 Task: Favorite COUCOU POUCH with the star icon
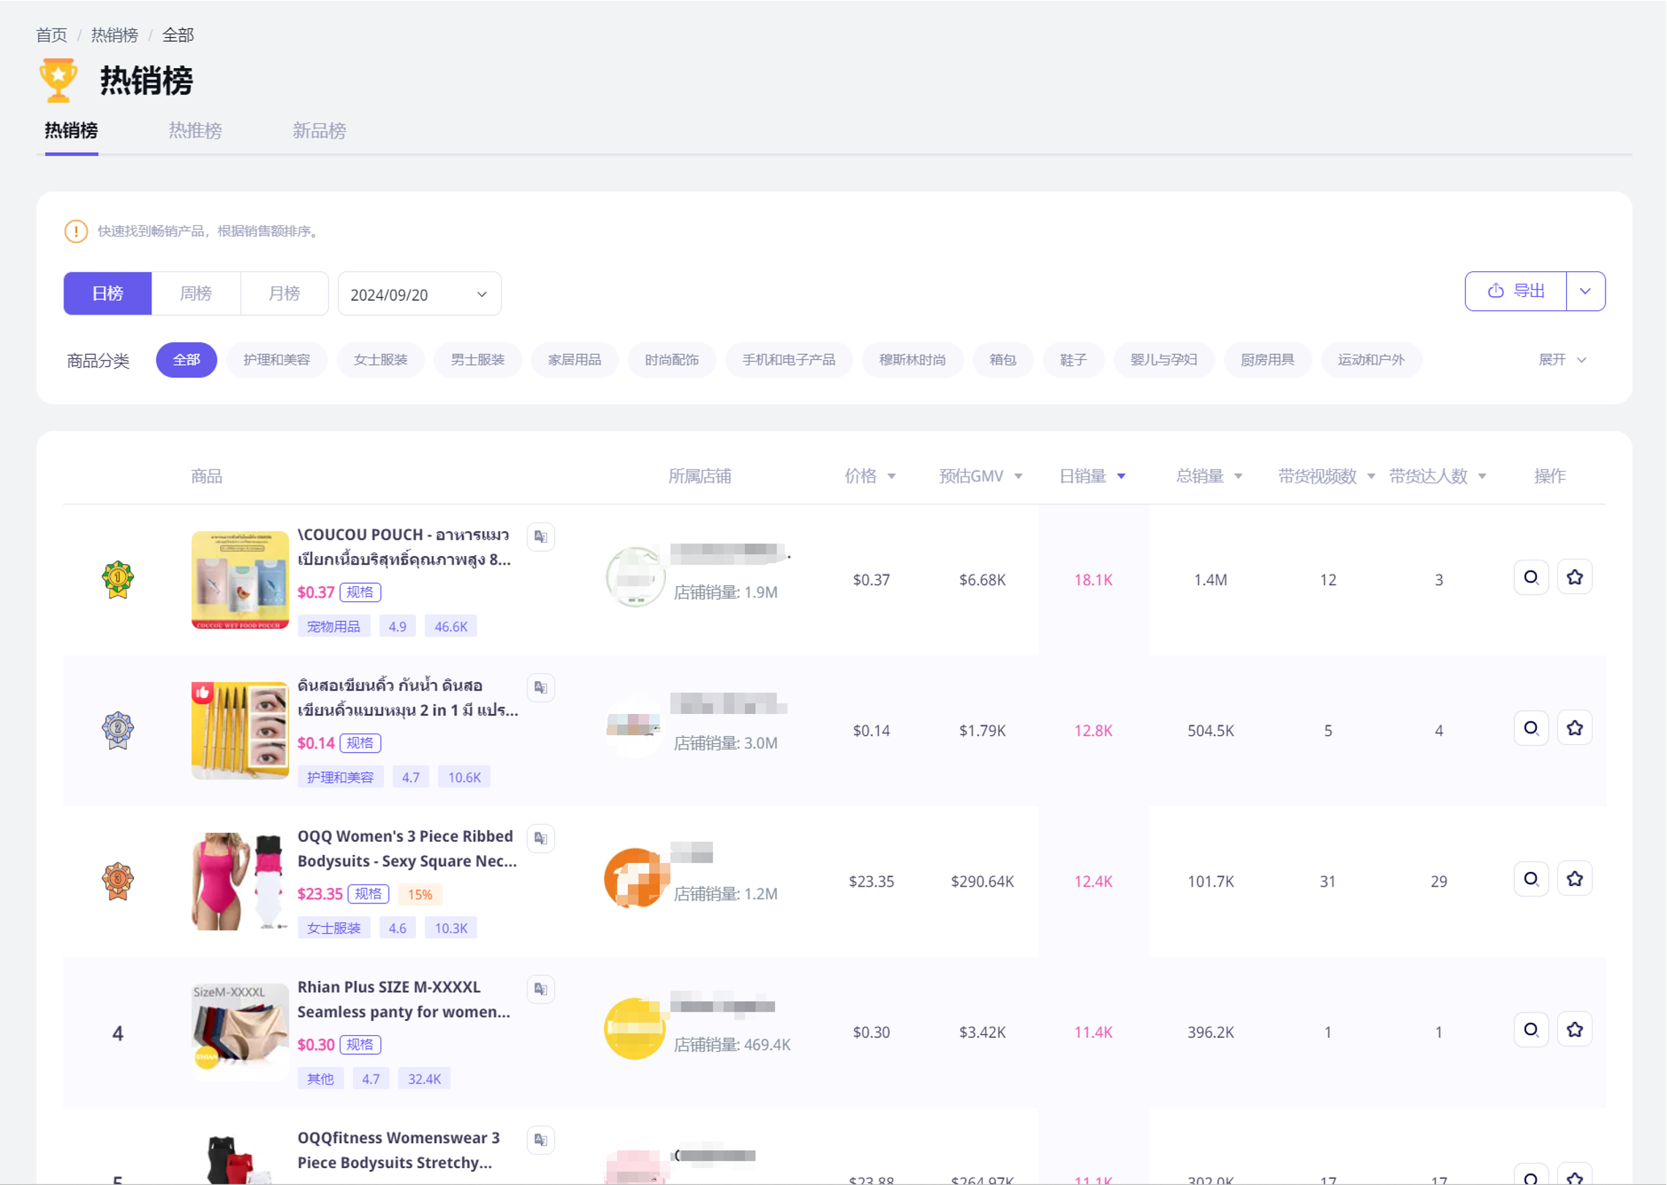coord(1574,578)
